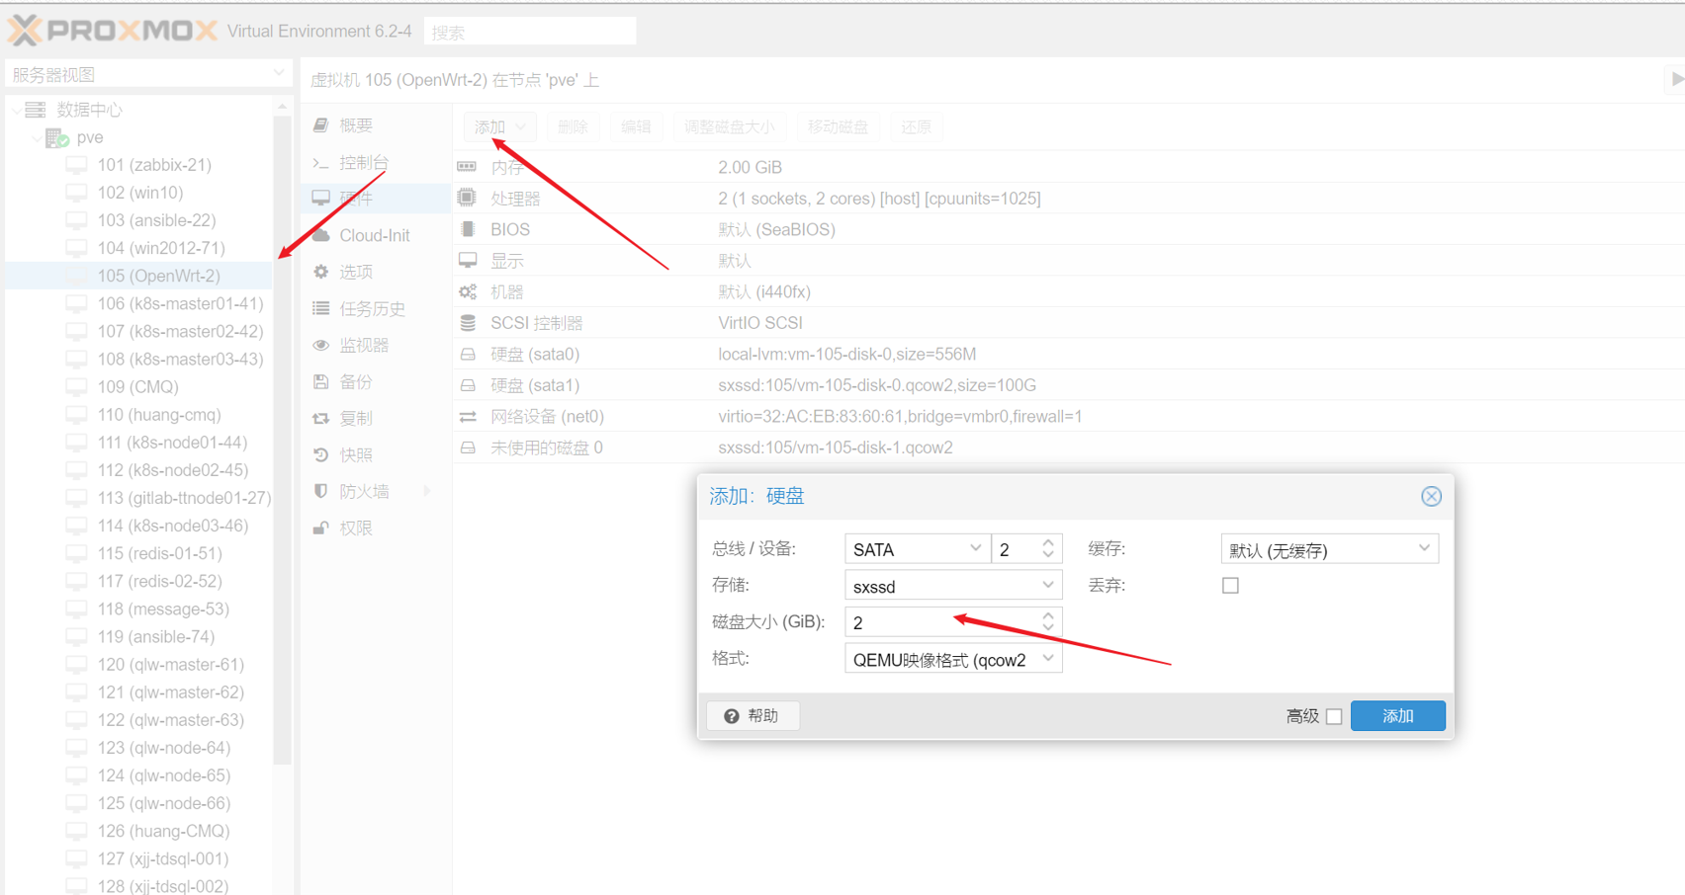Open the Snapshots (快照) tab
Image resolution: width=1685 pixels, height=895 pixels.
coord(355,454)
